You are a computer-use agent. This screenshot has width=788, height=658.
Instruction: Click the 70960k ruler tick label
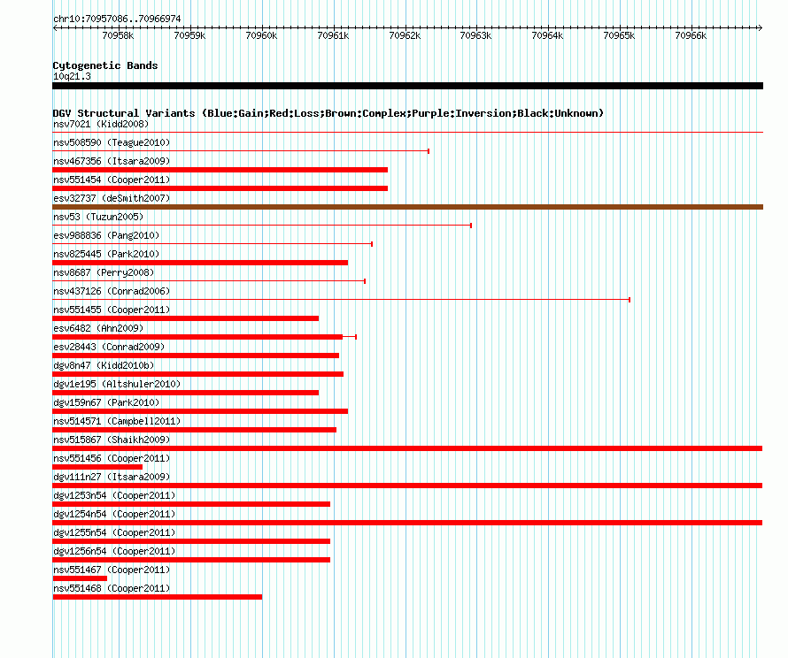pos(261,35)
